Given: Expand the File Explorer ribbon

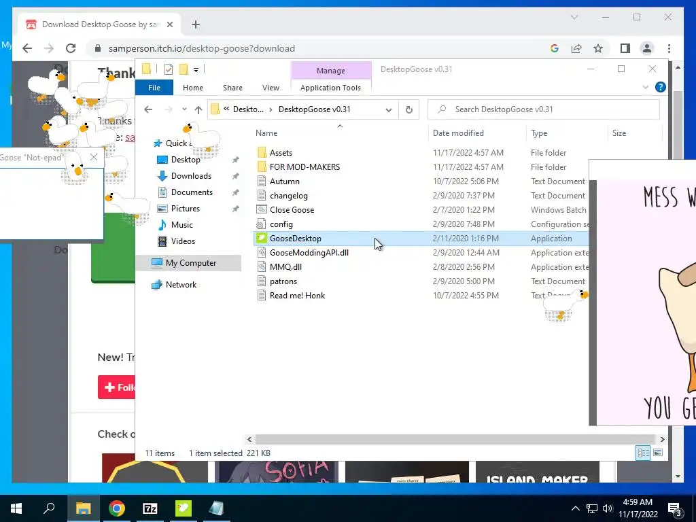Looking at the screenshot, I should tap(646, 88).
